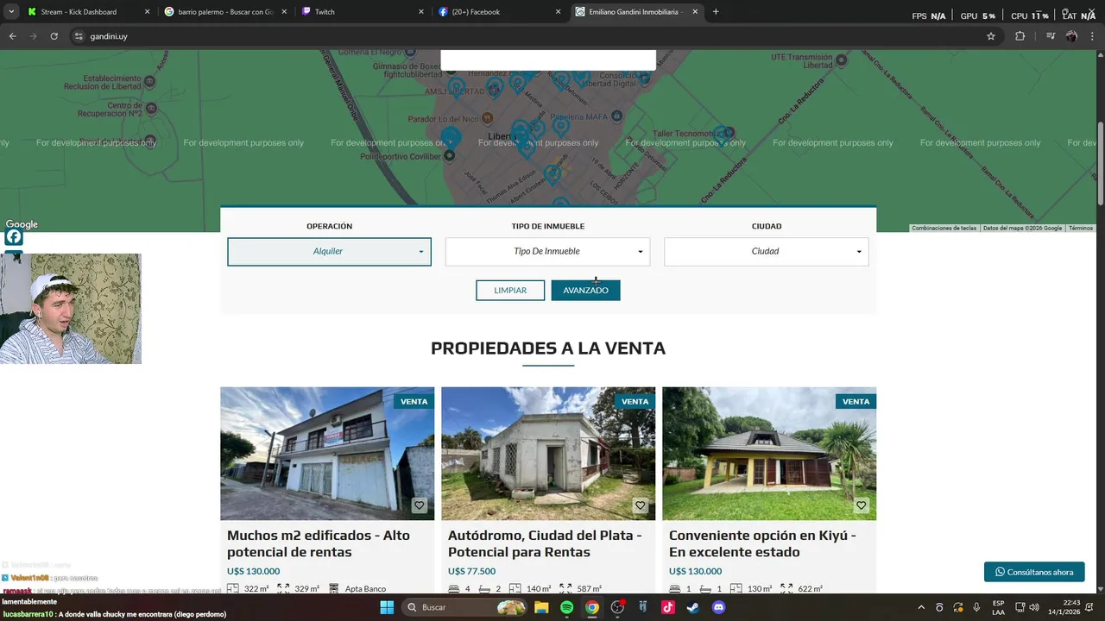This screenshot has height=621, width=1105.
Task: Favorite the Autódromo, Ciudad del Plata property
Action: tap(640, 506)
